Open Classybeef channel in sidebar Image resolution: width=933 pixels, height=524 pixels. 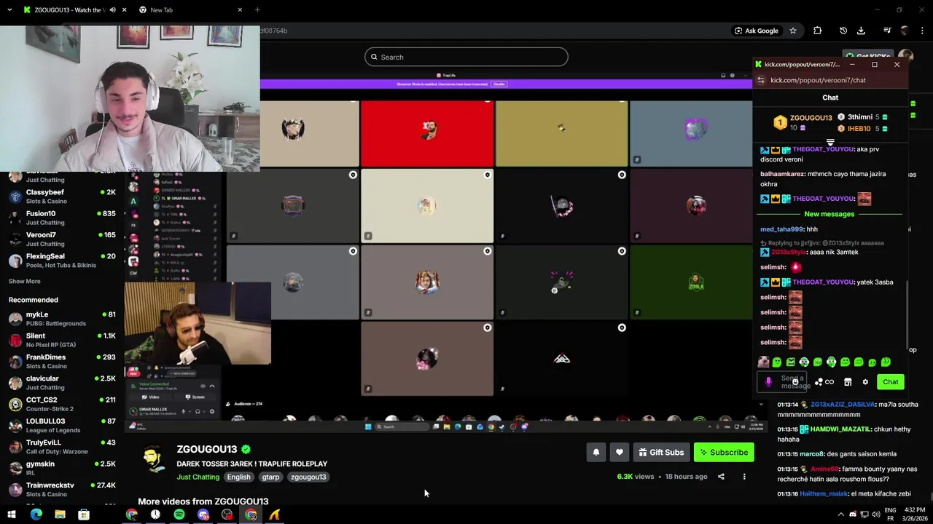62,196
